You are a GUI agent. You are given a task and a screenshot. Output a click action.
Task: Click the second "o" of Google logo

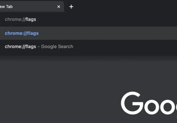tap(172, 106)
